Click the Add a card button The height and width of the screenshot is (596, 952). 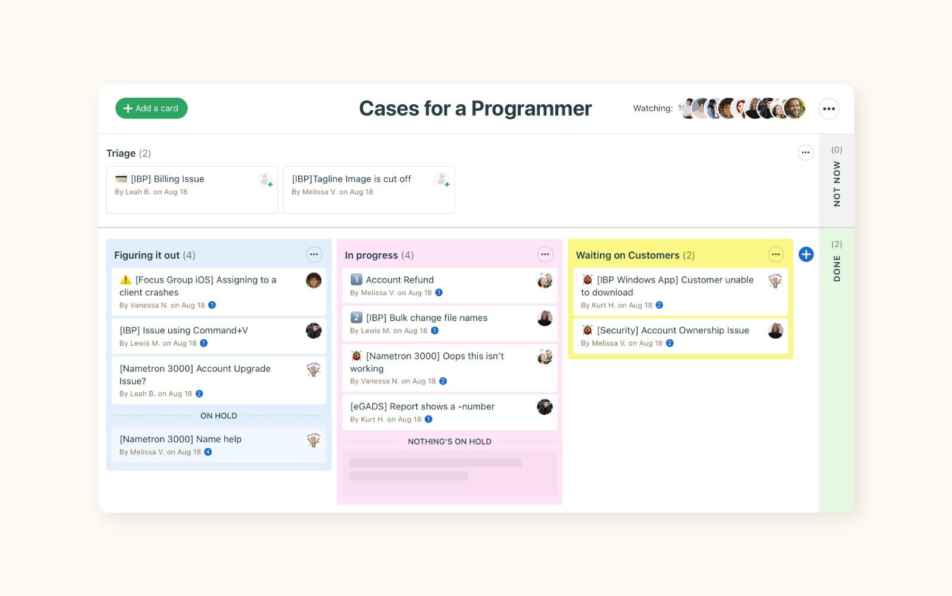click(x=152, y=108)
